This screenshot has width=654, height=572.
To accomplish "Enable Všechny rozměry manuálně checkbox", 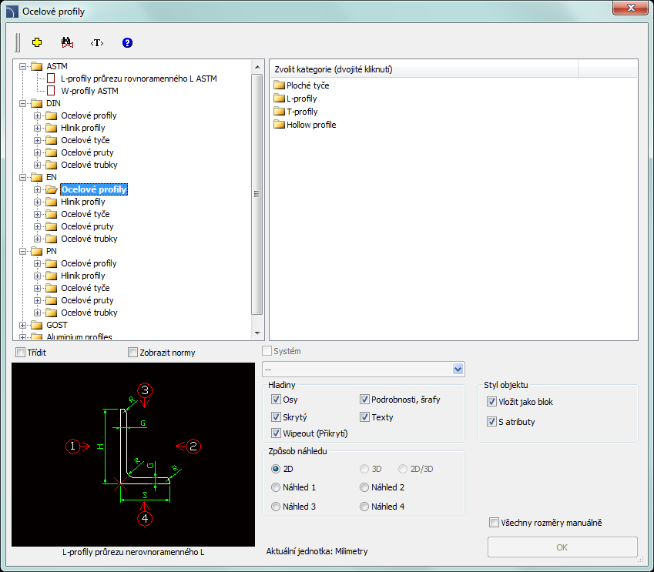I will point(494,523).
